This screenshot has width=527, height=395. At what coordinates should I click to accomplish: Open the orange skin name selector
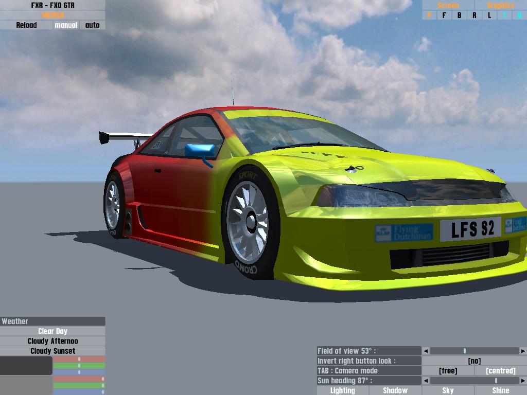pyautogui.click(x=52, y=15)
